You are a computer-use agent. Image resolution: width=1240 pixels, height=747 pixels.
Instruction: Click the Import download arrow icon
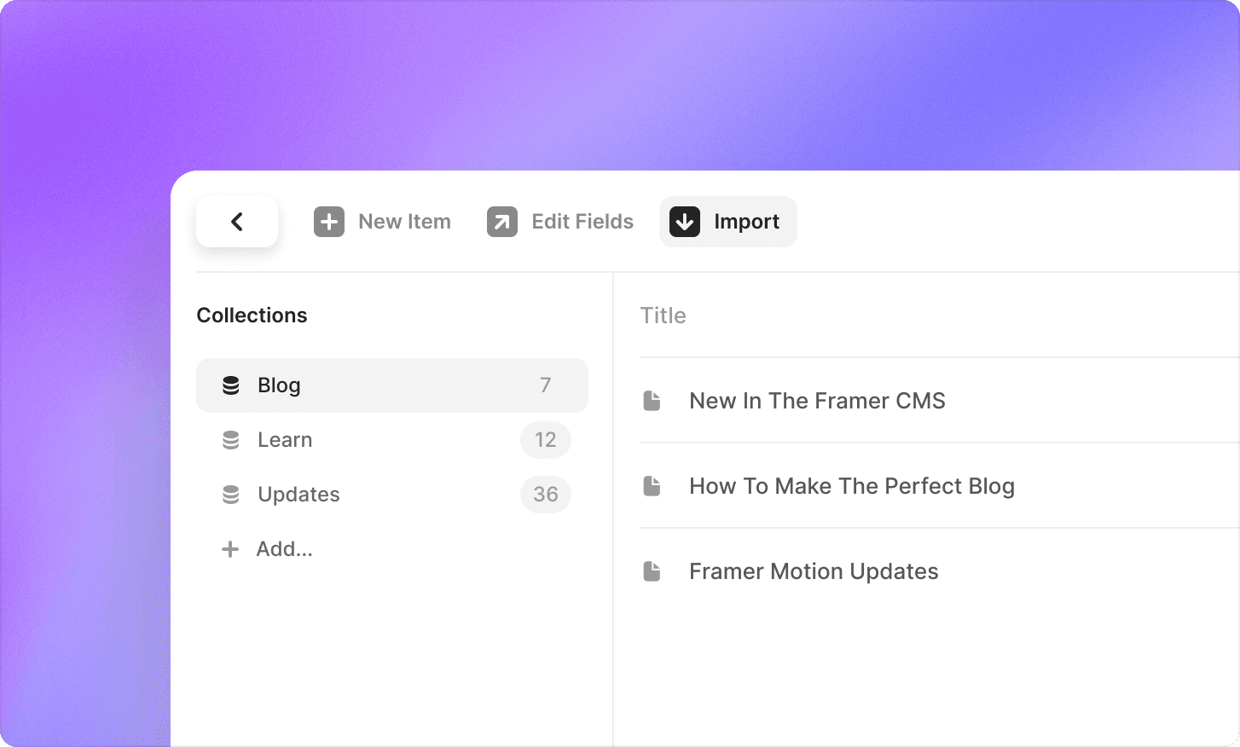(685, 222)
